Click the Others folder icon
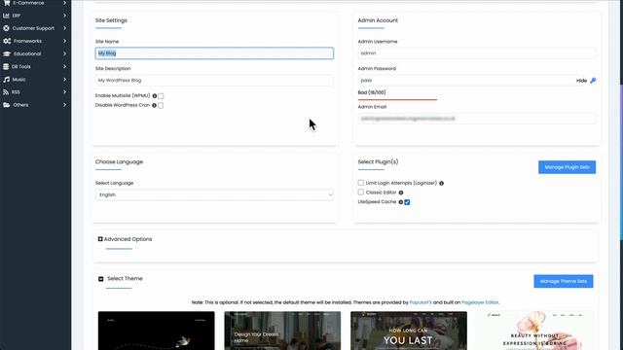623x350 pixels. 6,105
